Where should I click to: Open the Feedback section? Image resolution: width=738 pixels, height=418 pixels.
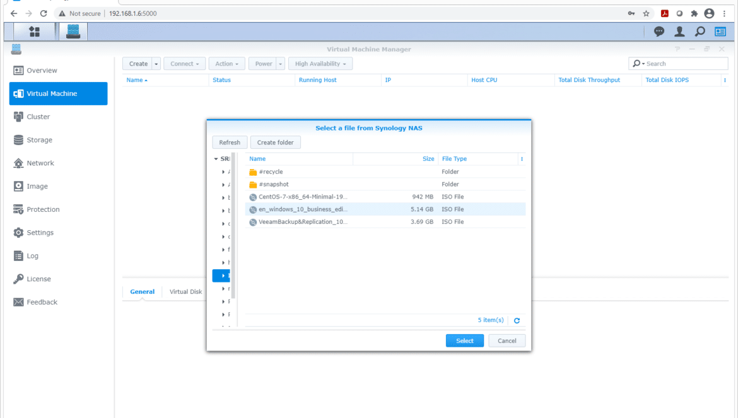(59, 302)
